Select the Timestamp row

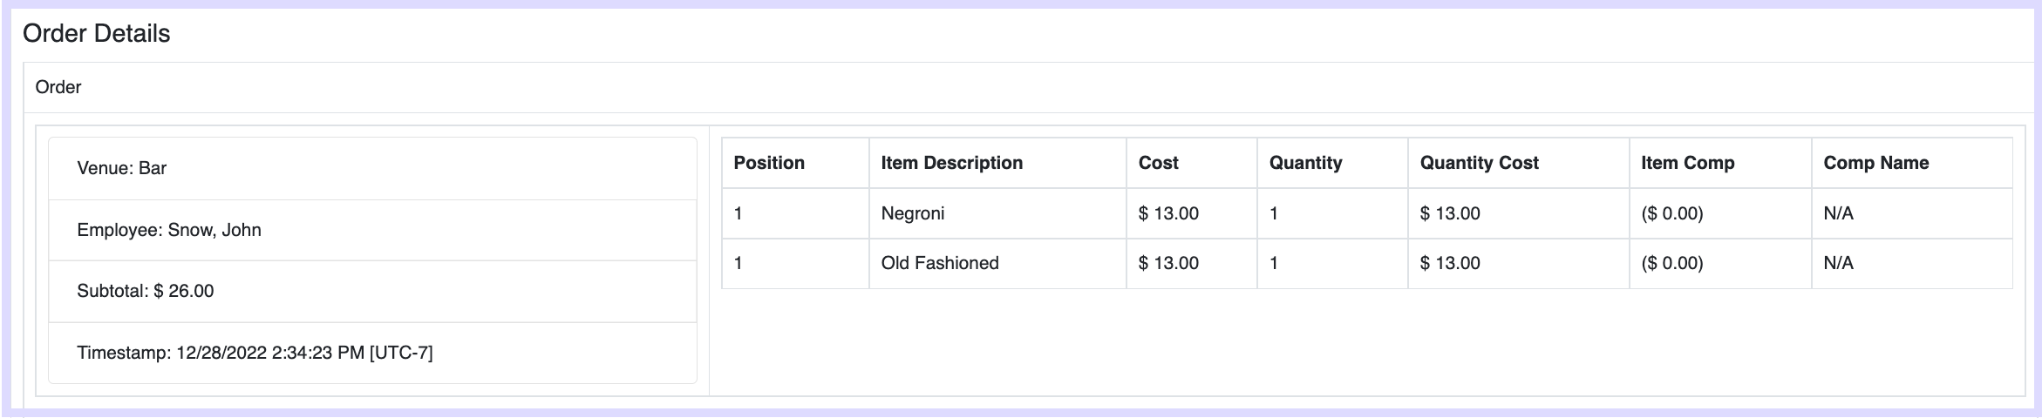(x=372, y=353)
